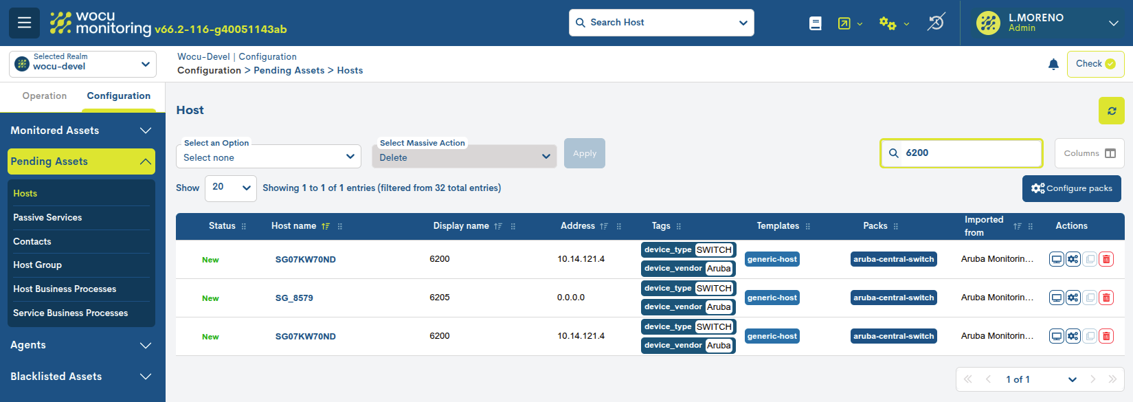Click the crossed-out history icon in header
The width and height of the screenshot is (1133, 402).
(936, 23)
